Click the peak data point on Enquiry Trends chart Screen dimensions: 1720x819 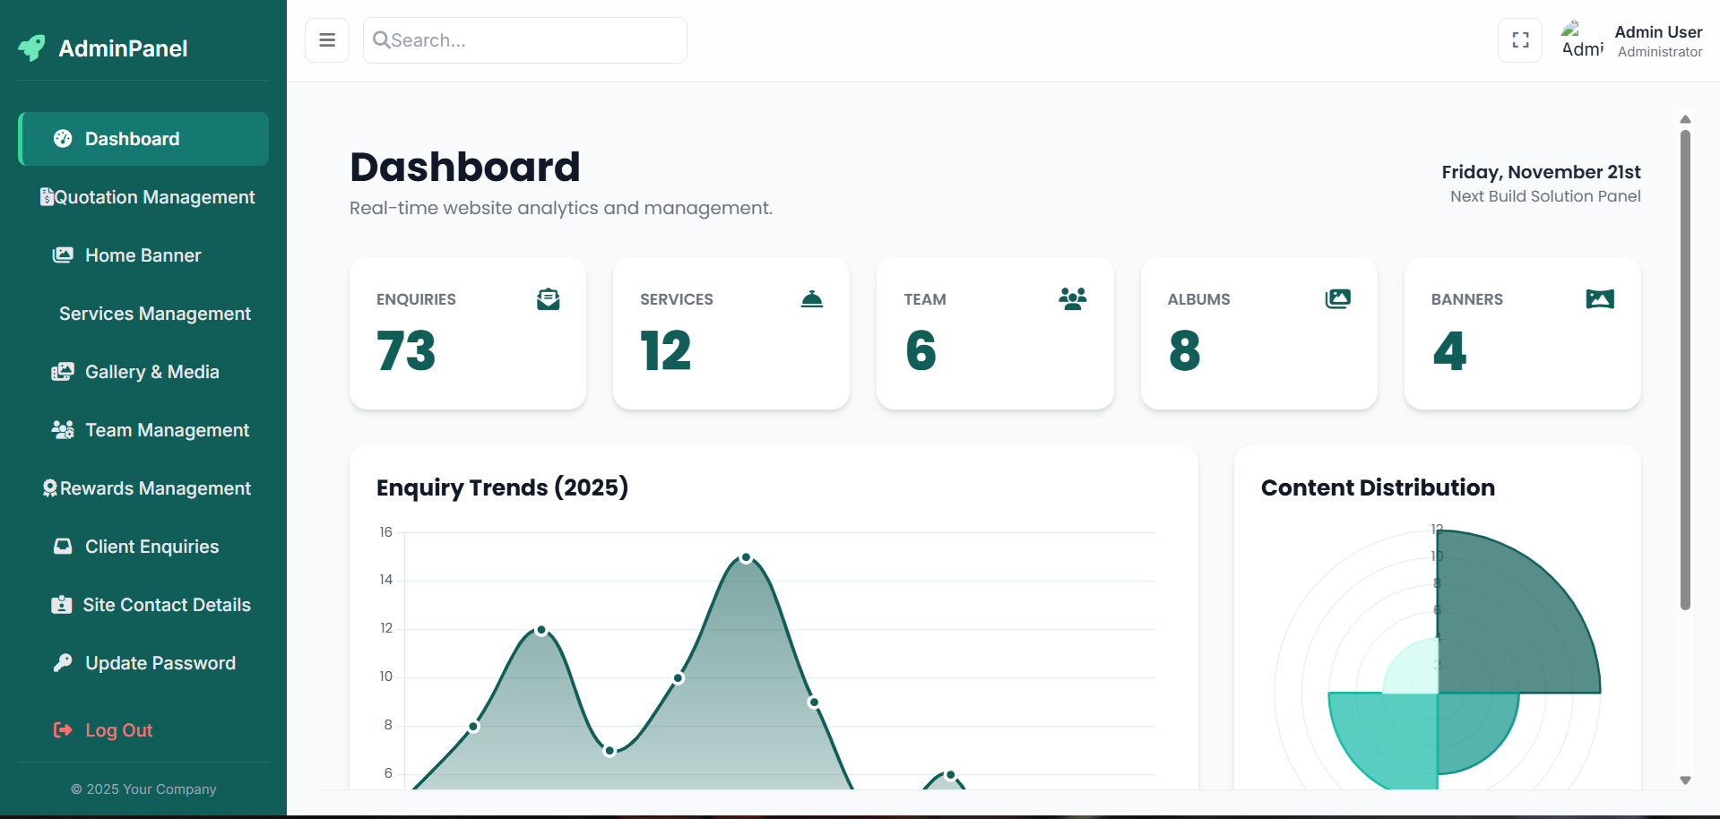tap(746, 558)
